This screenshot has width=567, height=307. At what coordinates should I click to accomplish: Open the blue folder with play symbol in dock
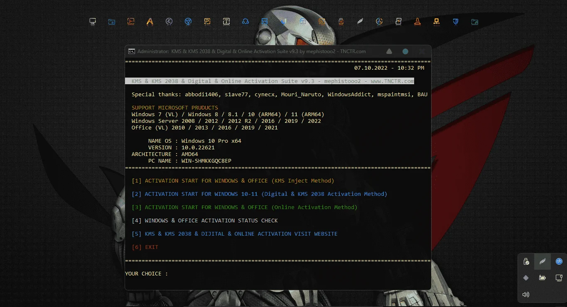pyautogui.click(x=112, y=22)
